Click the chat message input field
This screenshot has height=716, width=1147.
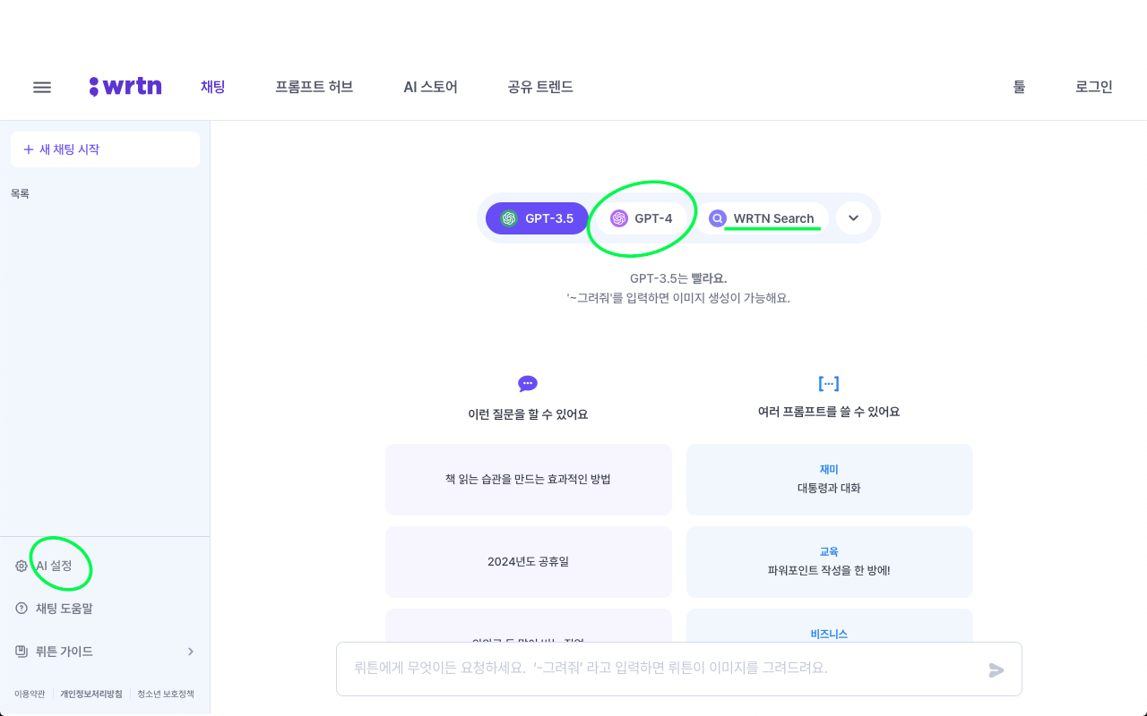tap(679, 669)
